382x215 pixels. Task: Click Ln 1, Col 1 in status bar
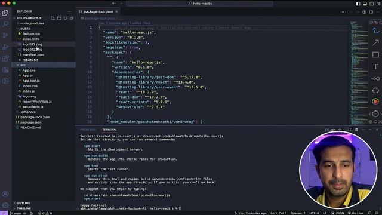[279, 213]
